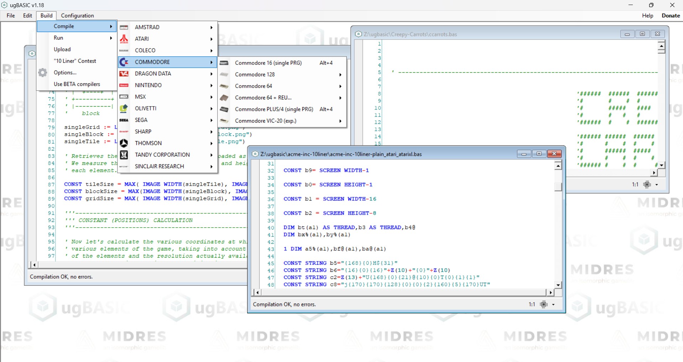The image size is (683, 362).
Task: Open the zoom dropdown arrow in acme-inc-10liner window
Action: 553,305
